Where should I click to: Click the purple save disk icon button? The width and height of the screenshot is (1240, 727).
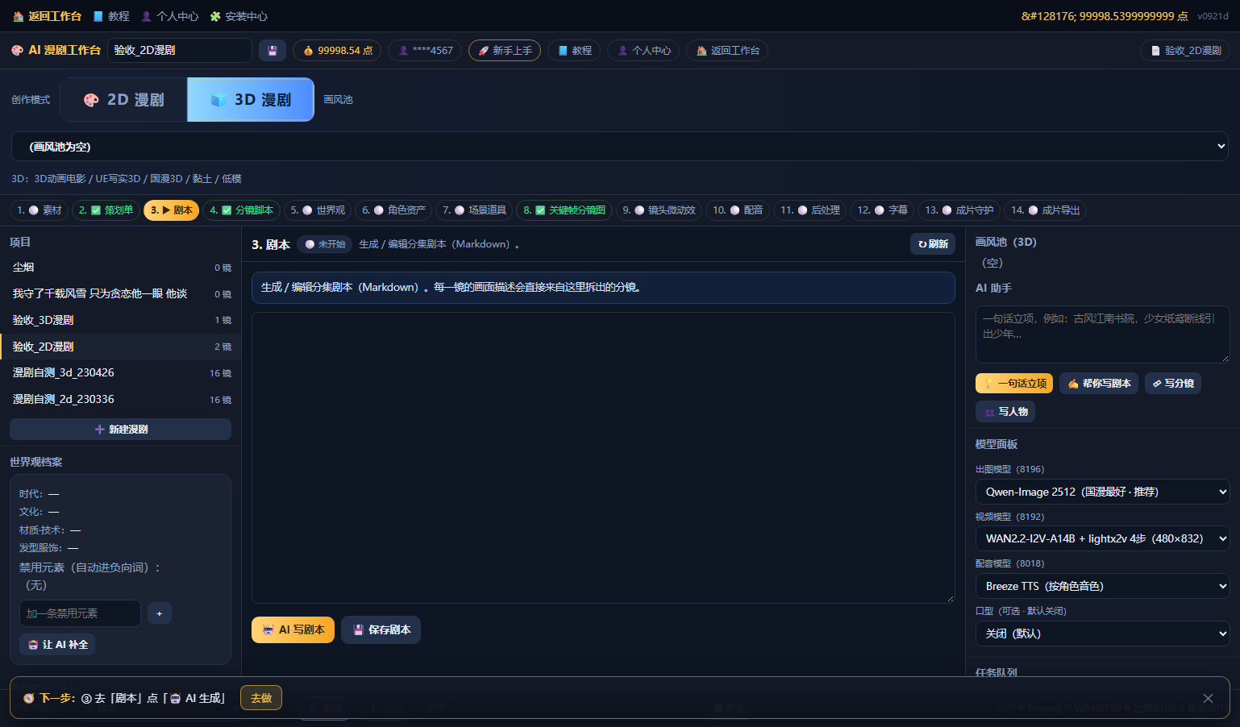pos(273,50)
